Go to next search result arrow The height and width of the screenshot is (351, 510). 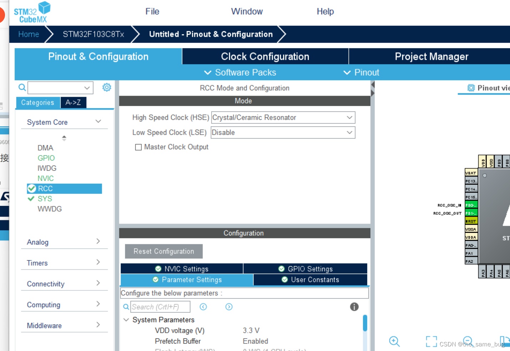click(229, 307)
